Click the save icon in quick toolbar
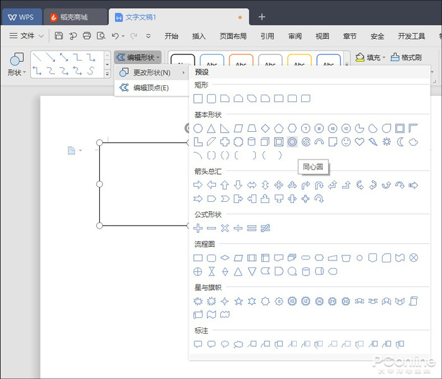 click(59, 36)
